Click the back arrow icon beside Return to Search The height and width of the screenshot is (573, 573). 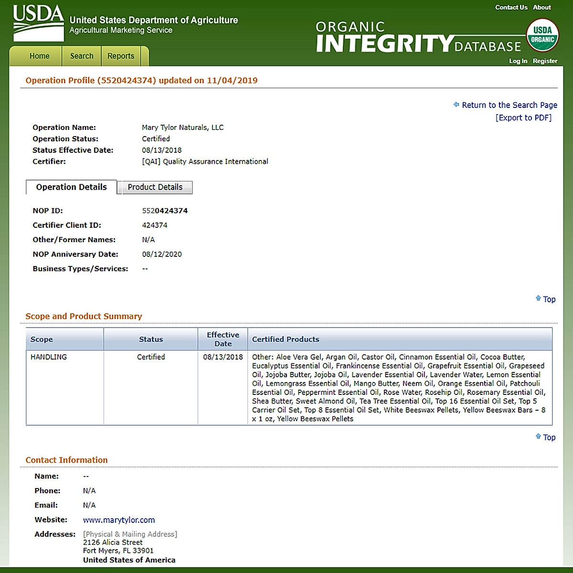(456, 105)
